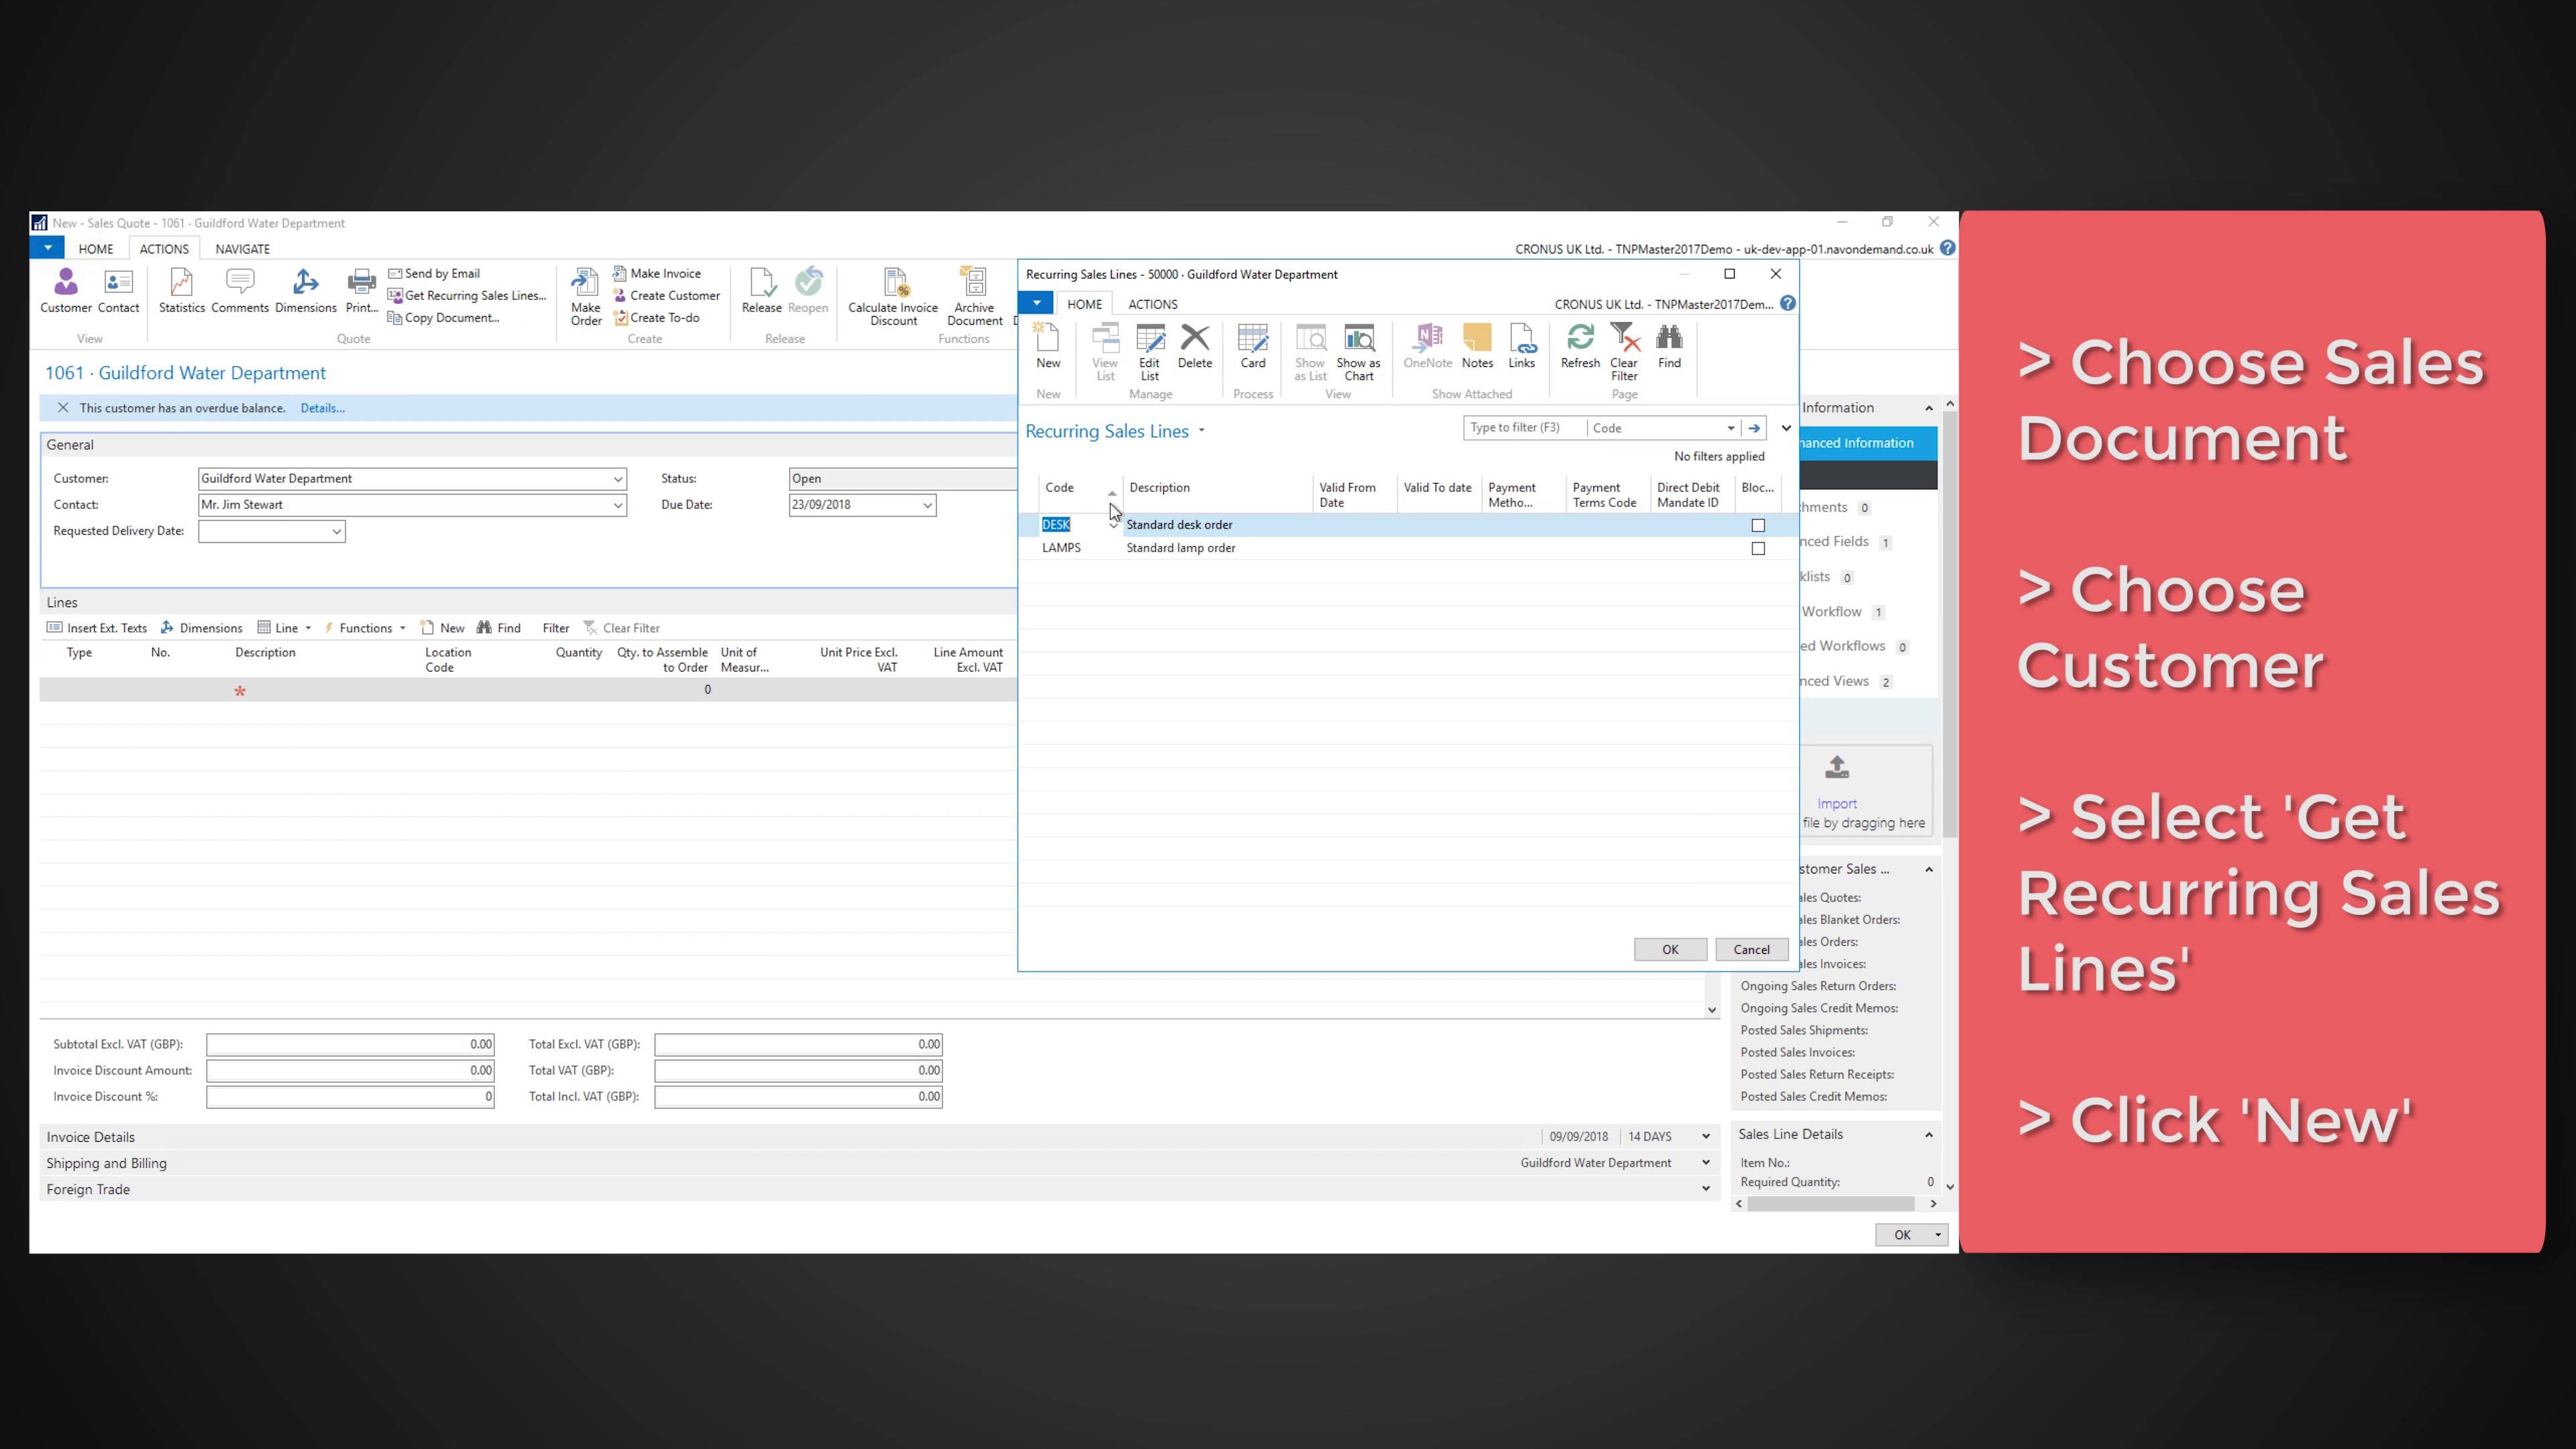Click the Details link in the overdue balance notification
2576x1449 pixels.
[322, 408]
